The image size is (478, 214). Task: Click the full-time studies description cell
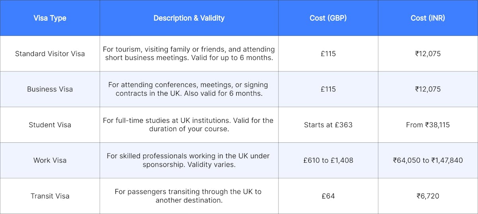[x=189, y=125]
